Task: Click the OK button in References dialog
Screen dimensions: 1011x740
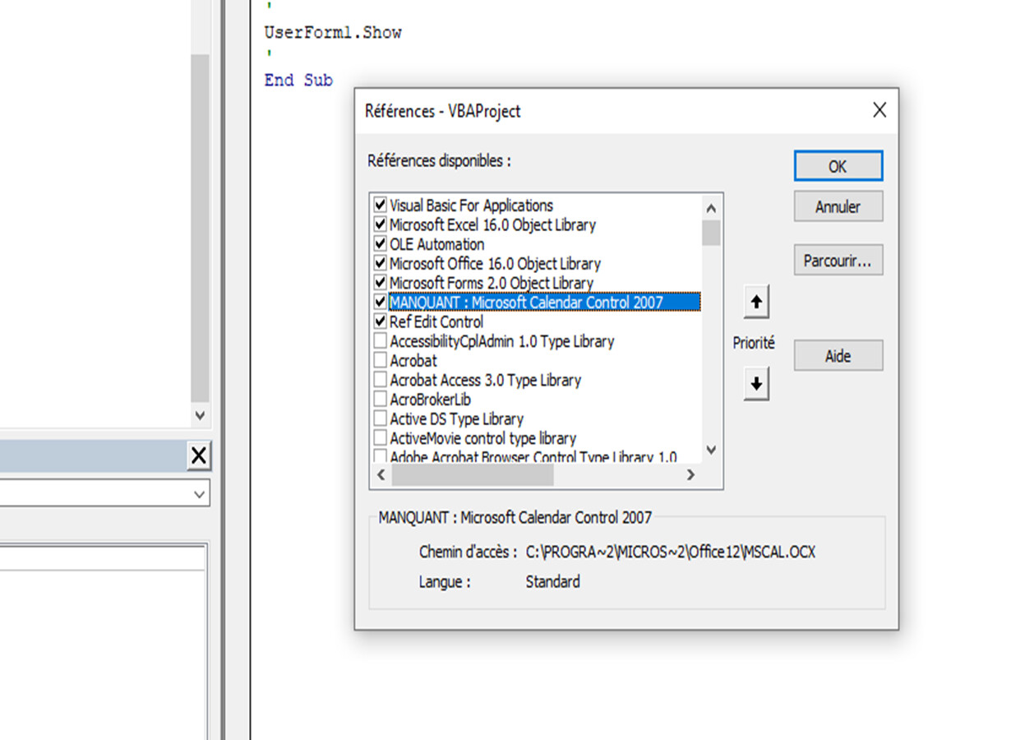Action: point(838,166)
